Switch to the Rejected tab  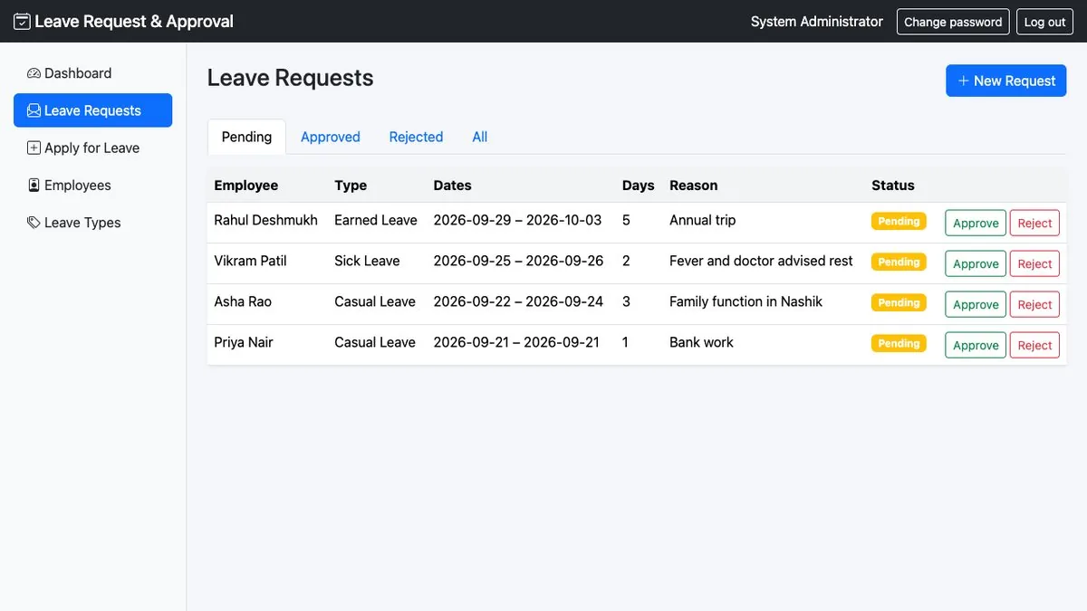416,137
